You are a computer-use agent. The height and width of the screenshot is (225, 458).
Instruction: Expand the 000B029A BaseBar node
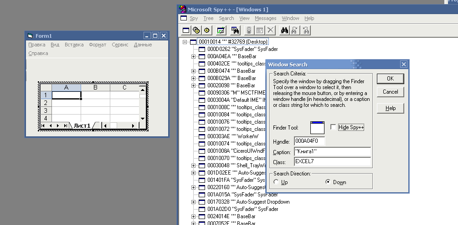point(193,78)
